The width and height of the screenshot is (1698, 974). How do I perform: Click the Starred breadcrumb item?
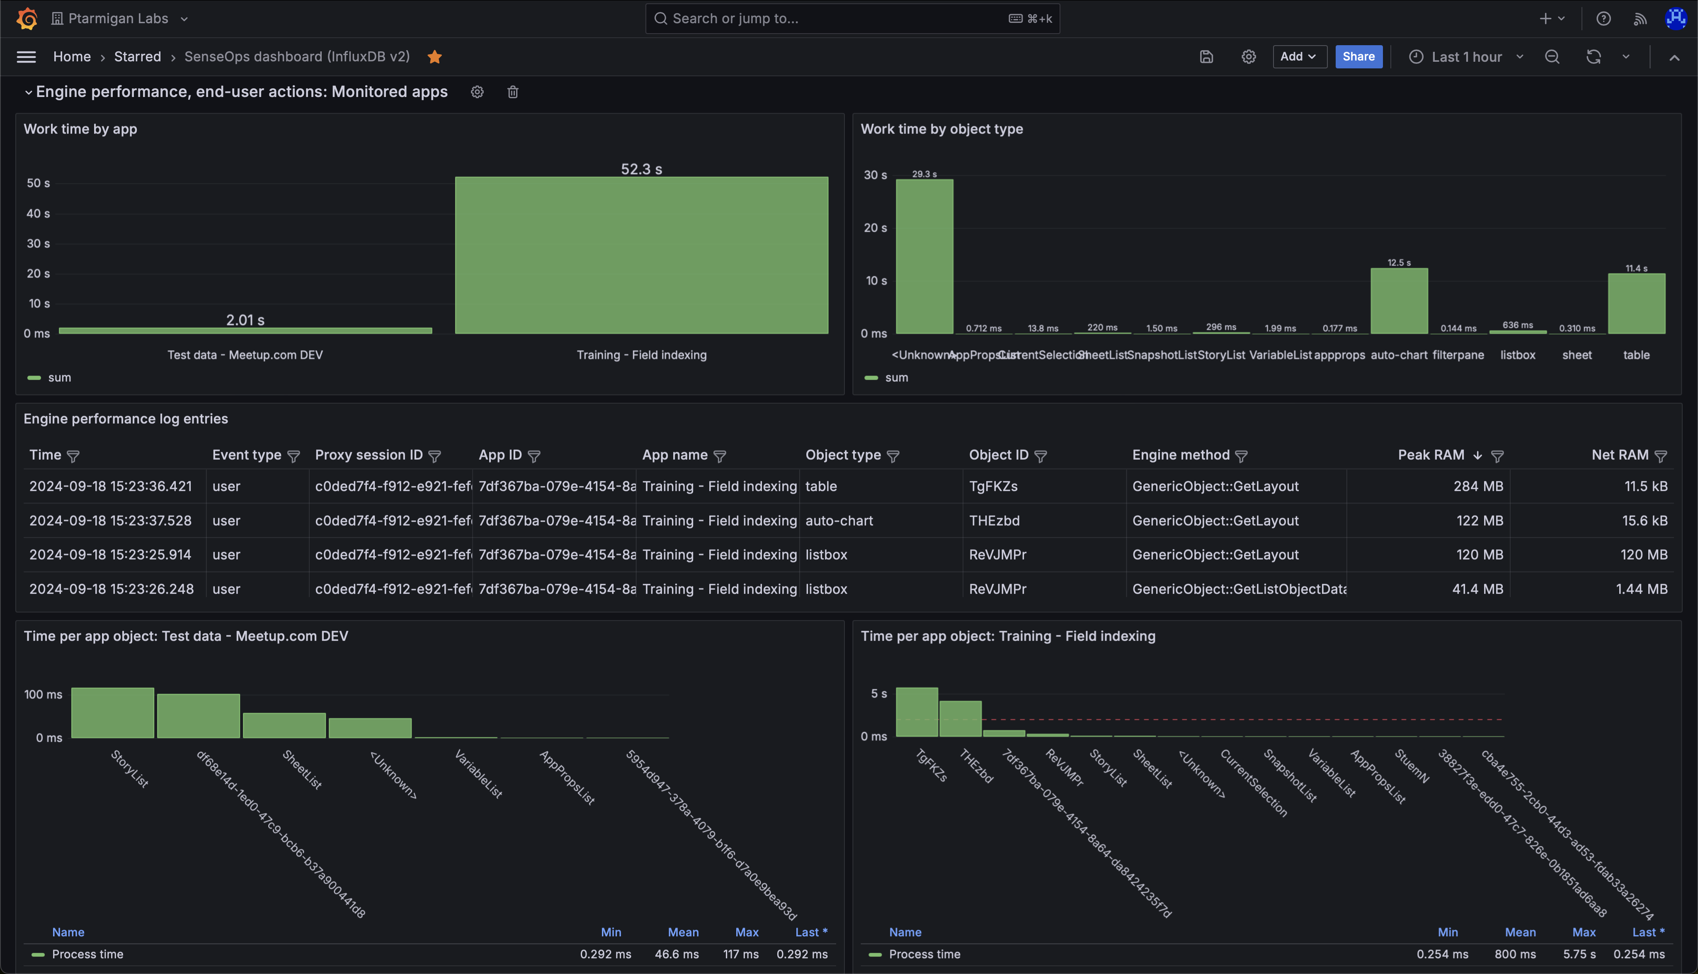tap(137, 57)
